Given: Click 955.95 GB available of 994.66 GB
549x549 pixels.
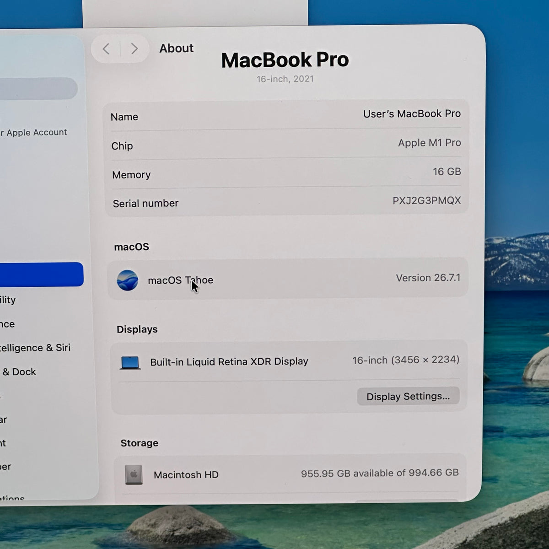Looking at the screenshot, I should pos(379,473).
